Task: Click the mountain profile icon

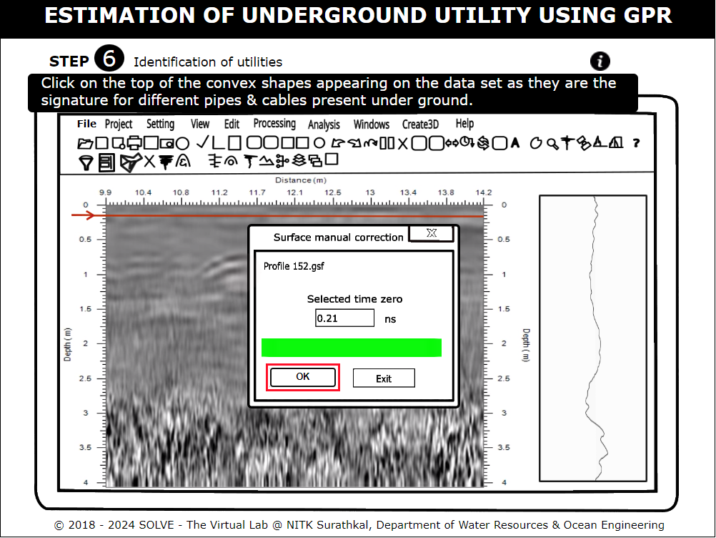Action: tap(267, 161)
